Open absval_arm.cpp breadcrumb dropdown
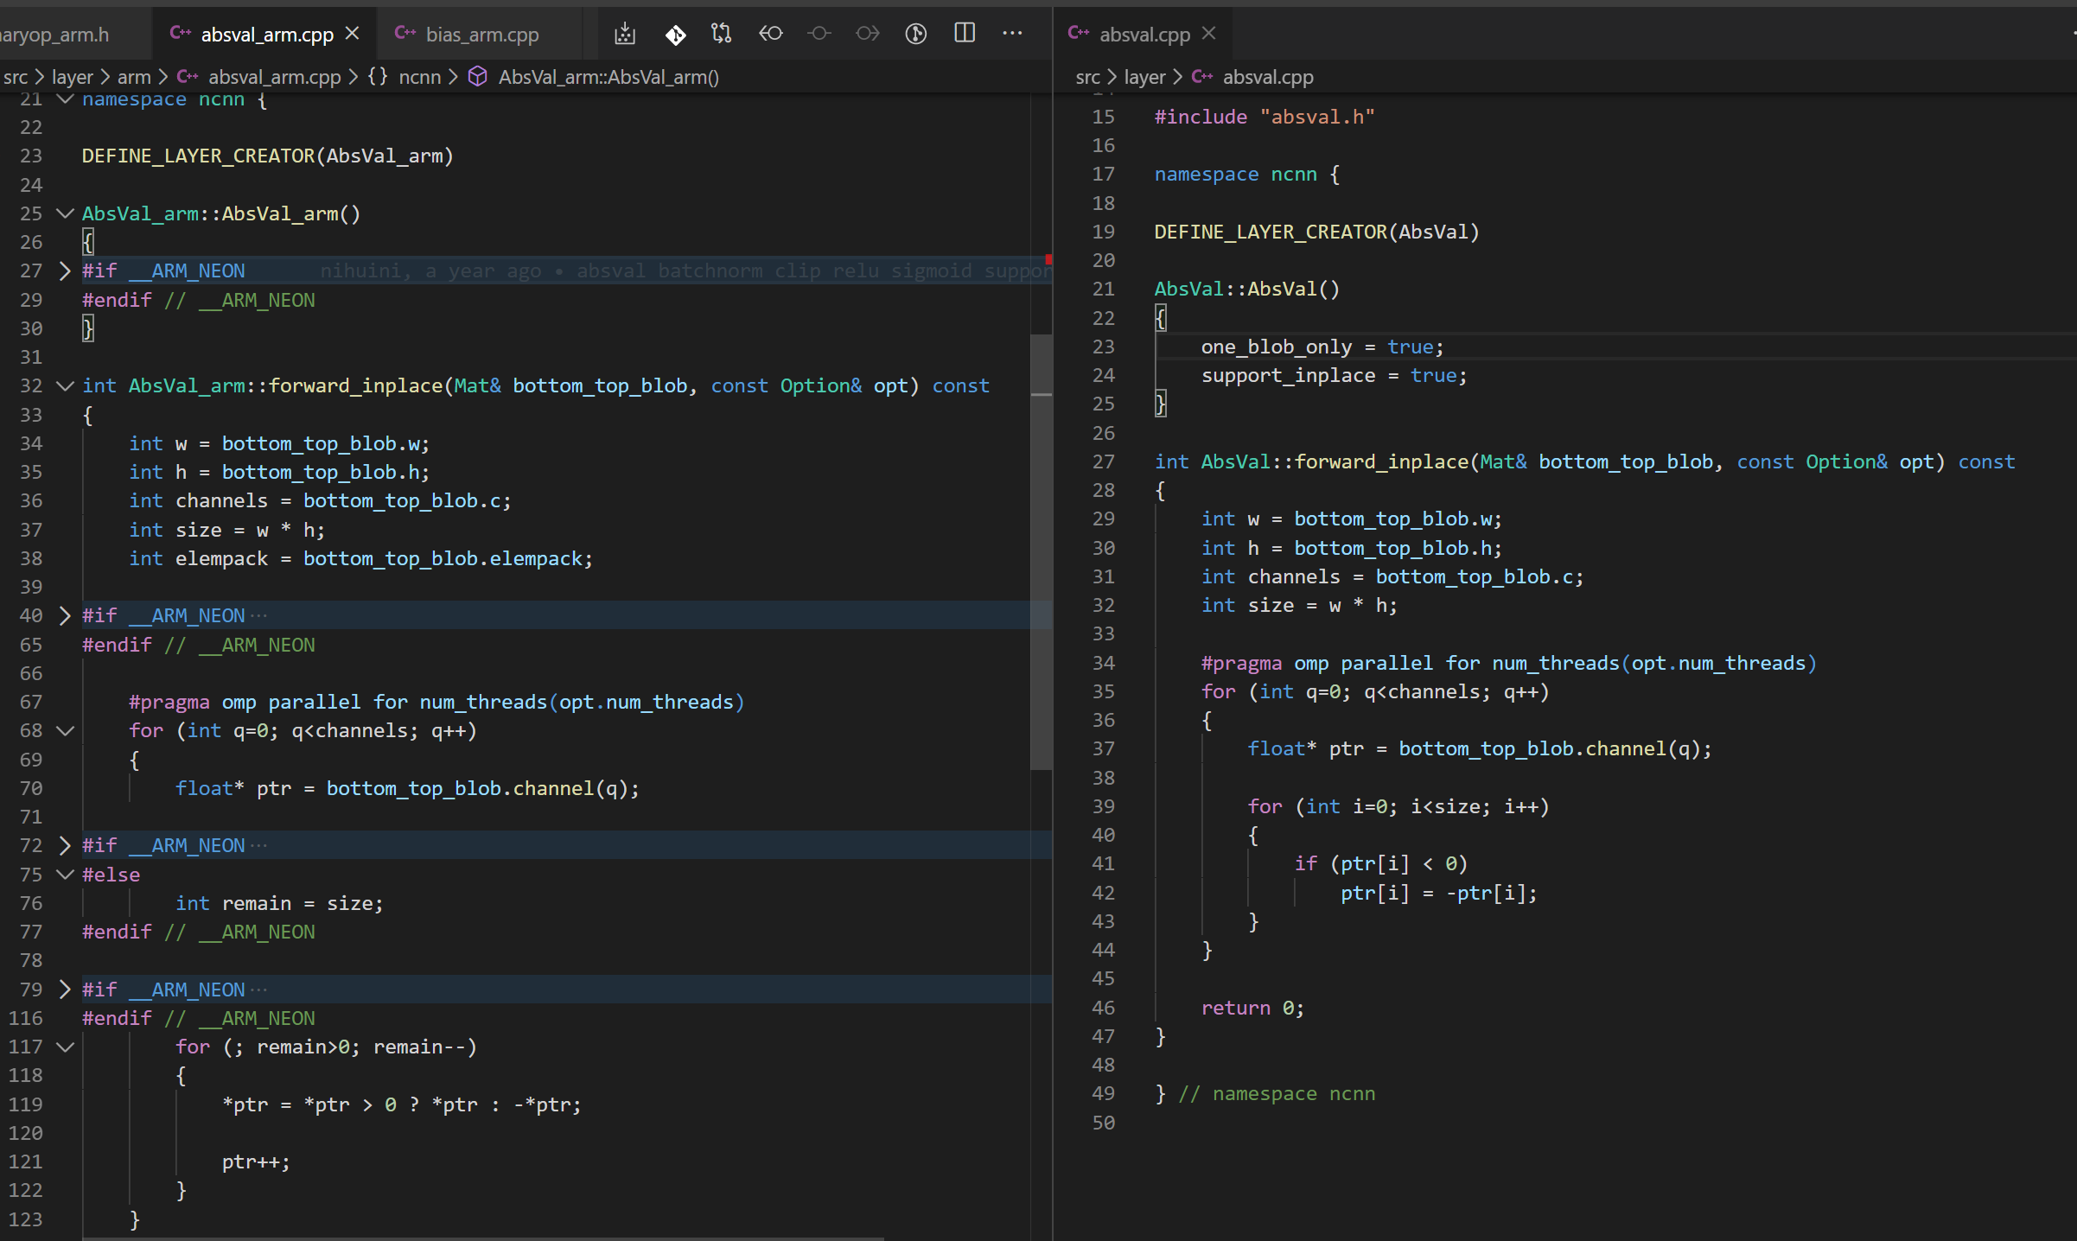Image resolution: width=2077 pixels, height=1241 pixels. [x=274, y=77]
